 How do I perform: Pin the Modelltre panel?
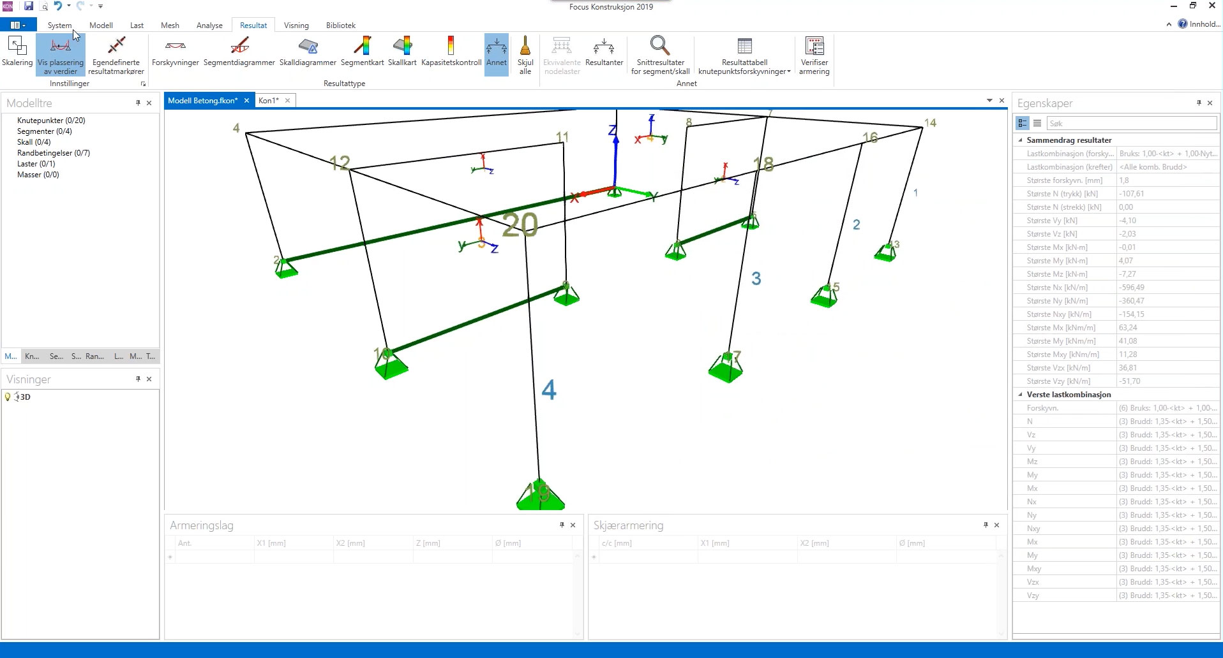coord(138,103)
